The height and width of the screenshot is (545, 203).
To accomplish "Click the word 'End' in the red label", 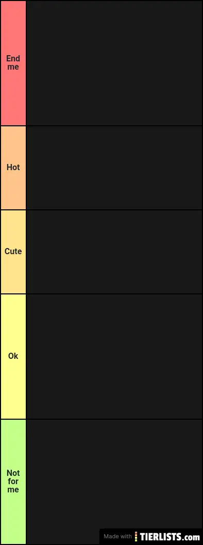I will (13, 58).
